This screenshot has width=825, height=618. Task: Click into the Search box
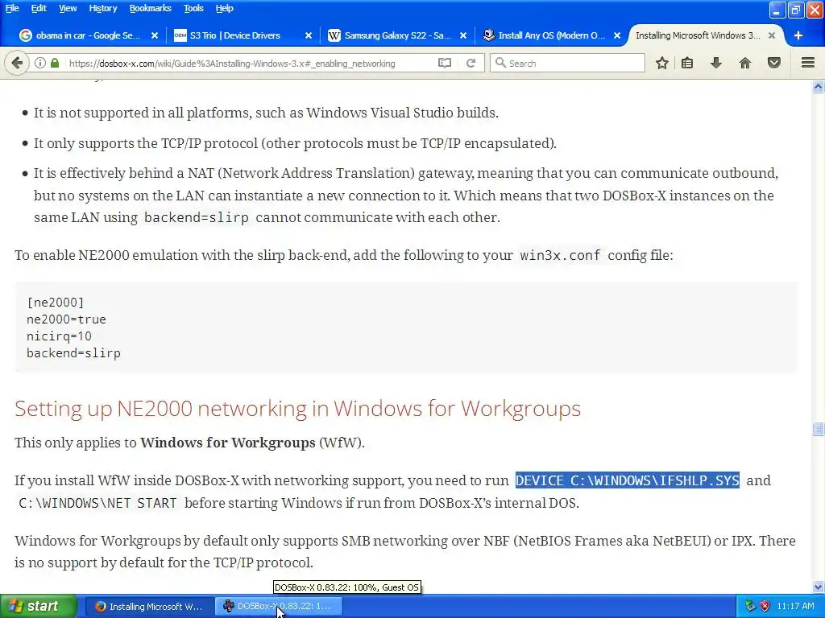coord(567,63)
